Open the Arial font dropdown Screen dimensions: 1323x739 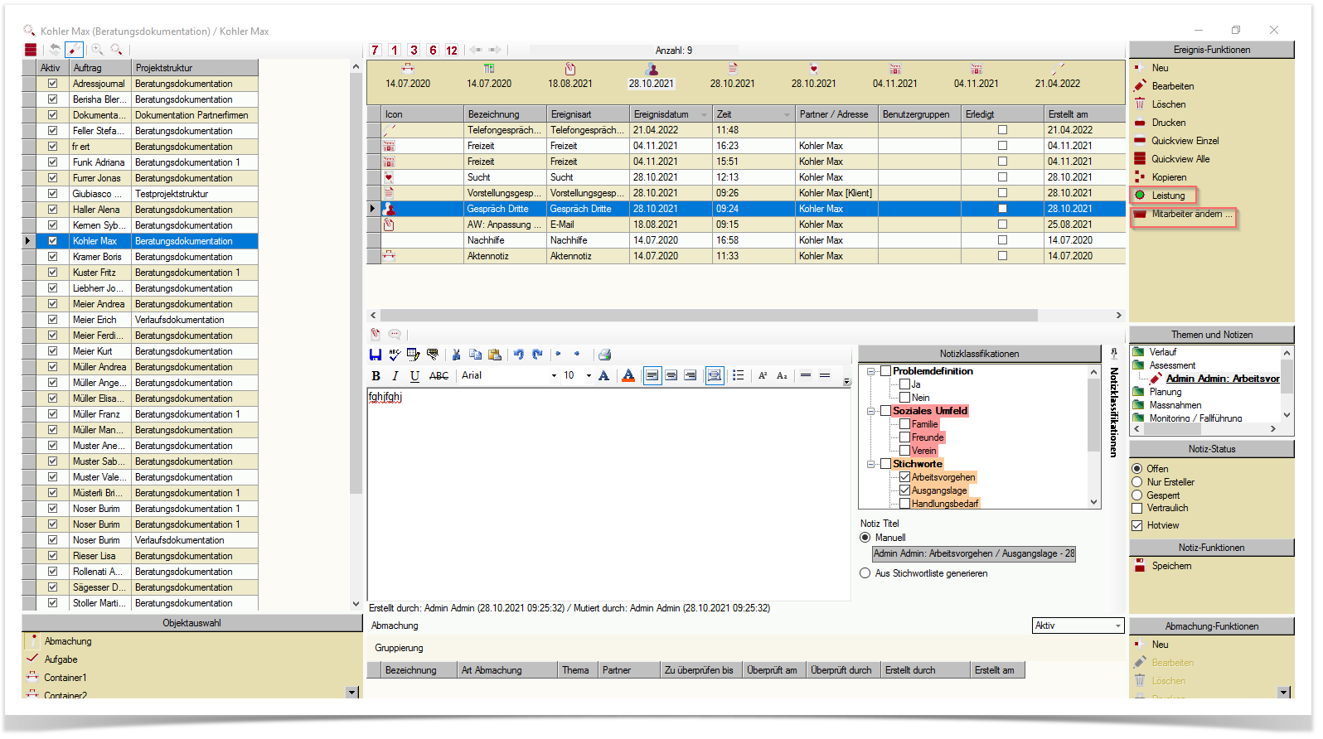pos(554,376)
